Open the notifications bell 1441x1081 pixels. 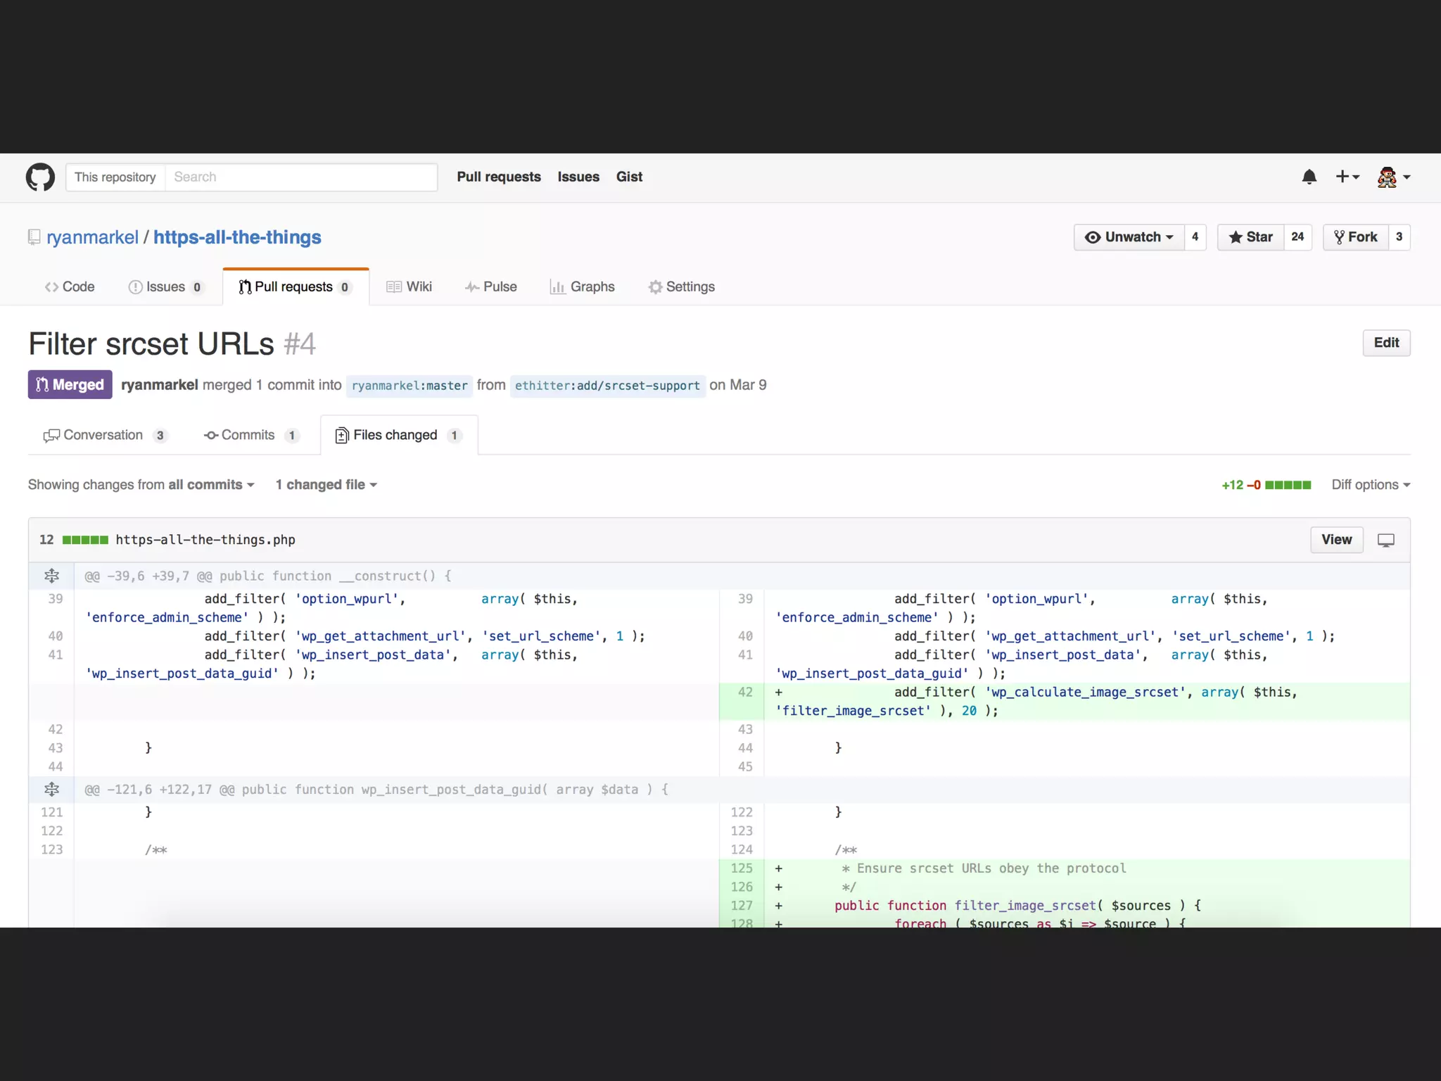[1309, 177]
